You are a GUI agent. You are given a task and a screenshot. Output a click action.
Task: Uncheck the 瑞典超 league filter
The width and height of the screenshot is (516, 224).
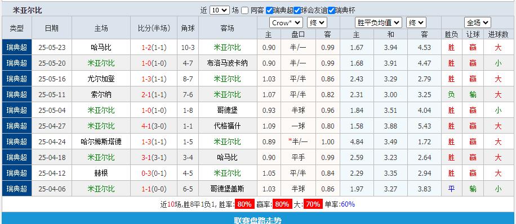click(x=269, y=11)
